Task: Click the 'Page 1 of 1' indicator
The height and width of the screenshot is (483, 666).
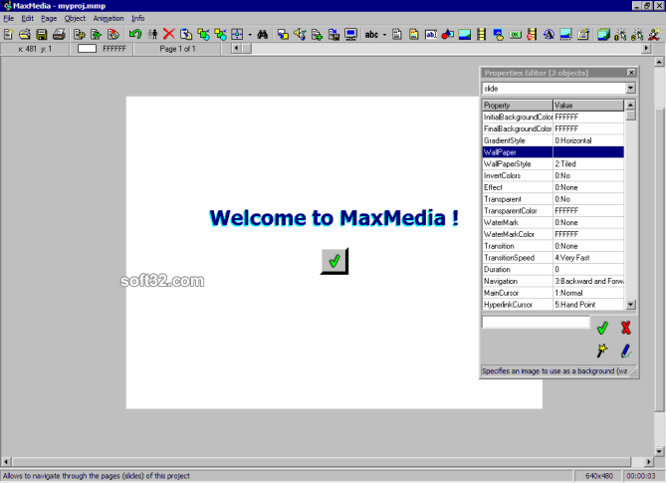Action: tap(177, 49)
